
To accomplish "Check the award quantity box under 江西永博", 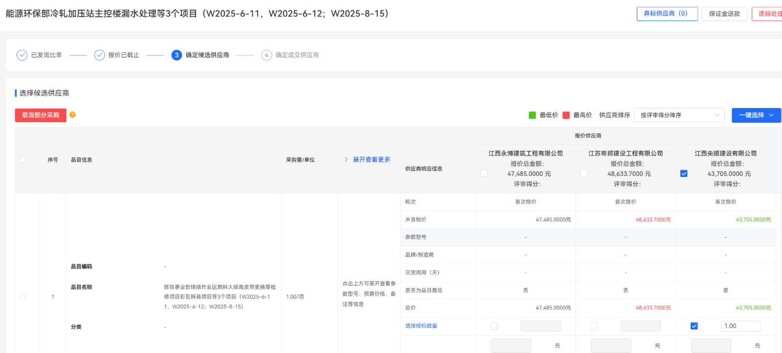I will point(494,326).
